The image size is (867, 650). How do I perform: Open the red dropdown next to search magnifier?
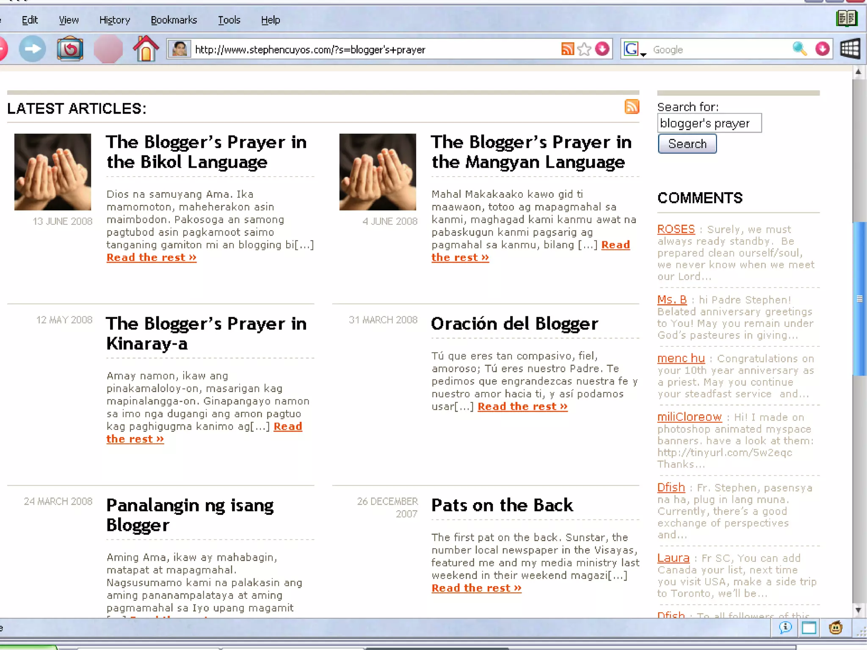[822, 49]
